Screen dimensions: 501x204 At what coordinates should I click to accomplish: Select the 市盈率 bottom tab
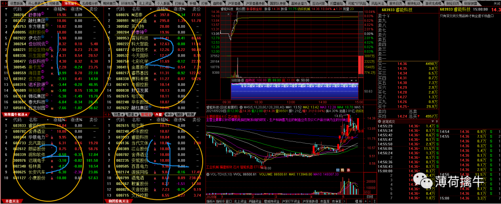(325, 201)
